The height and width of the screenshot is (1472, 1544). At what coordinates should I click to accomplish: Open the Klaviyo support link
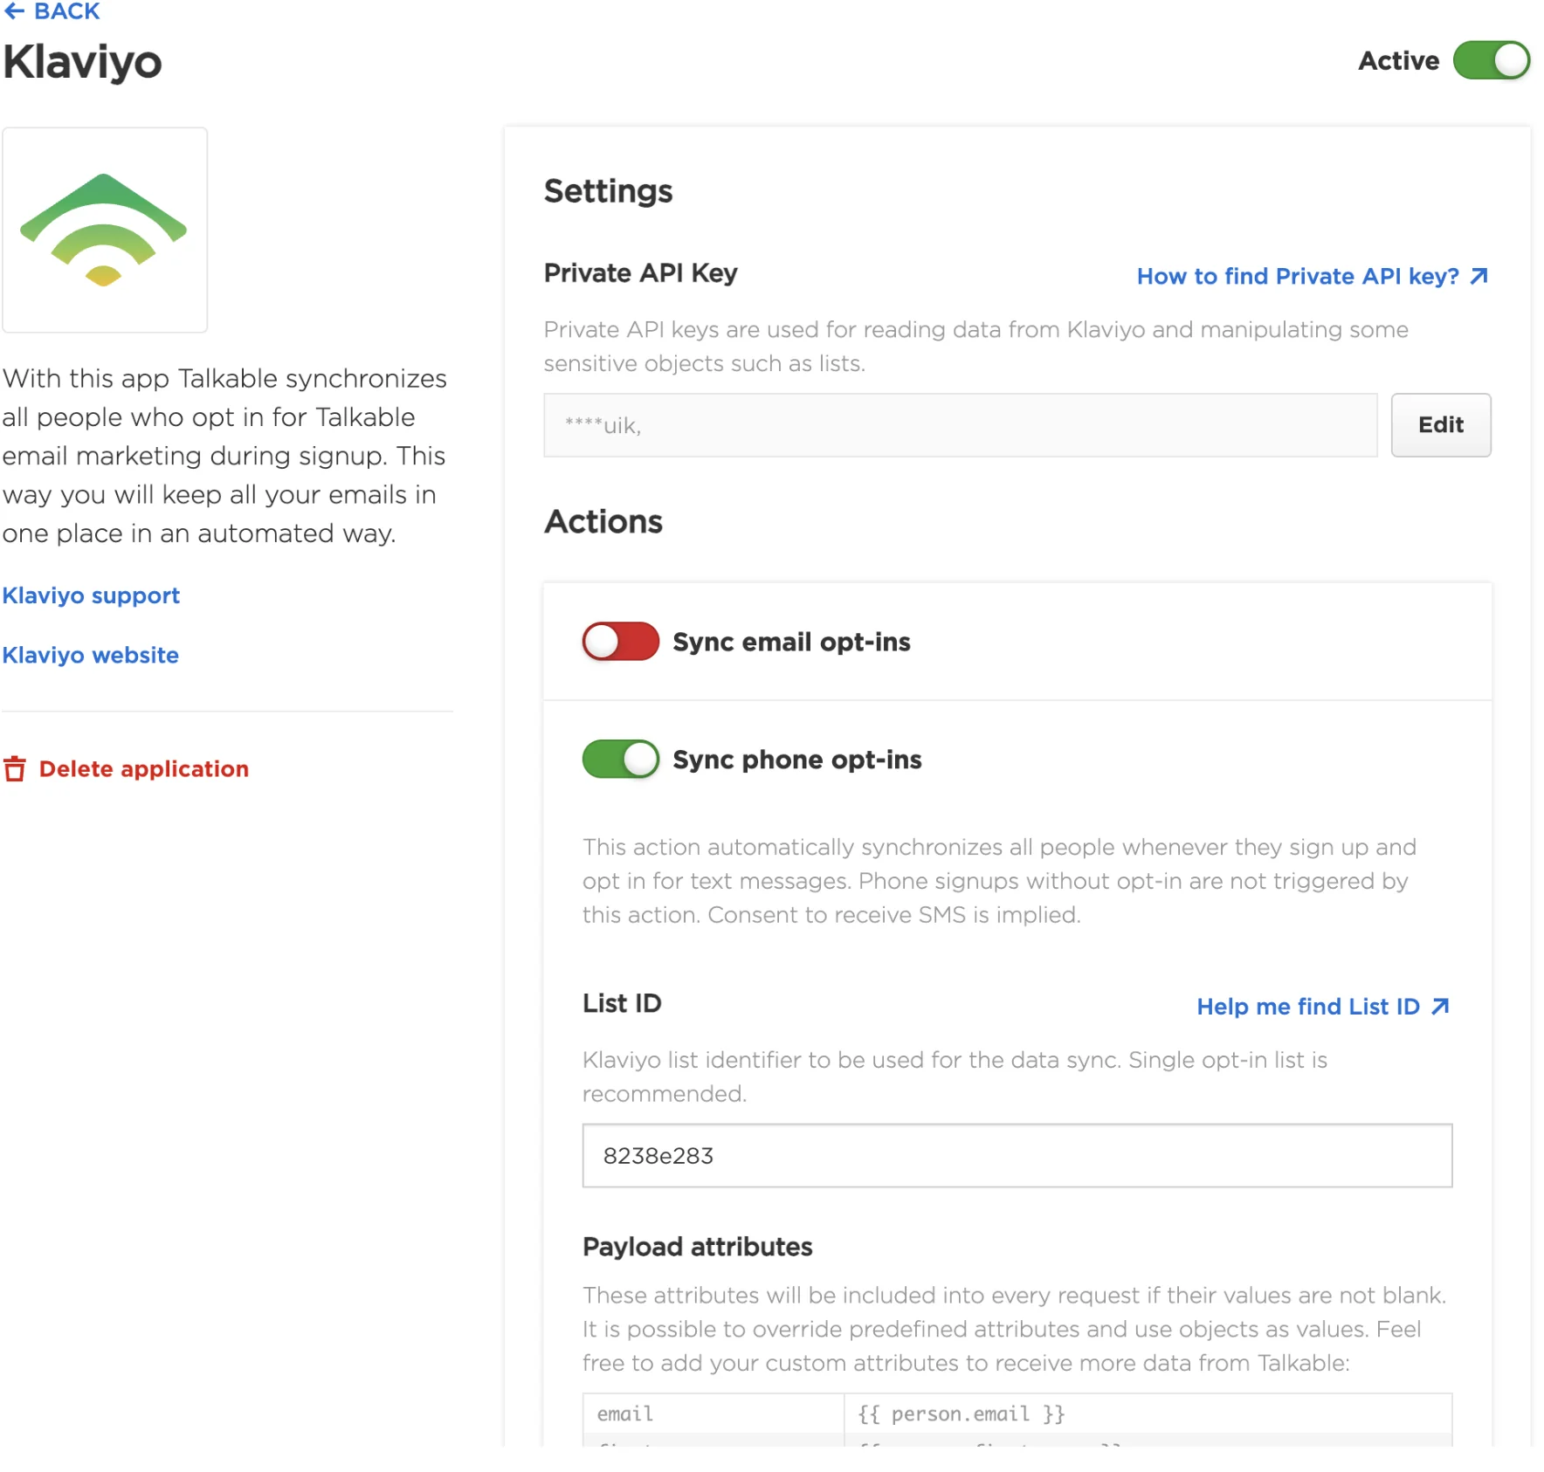91,595
